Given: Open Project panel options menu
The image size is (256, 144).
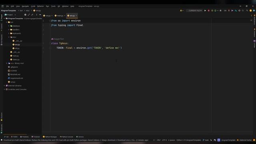Looking at the screenshot, I should [36, 15].
